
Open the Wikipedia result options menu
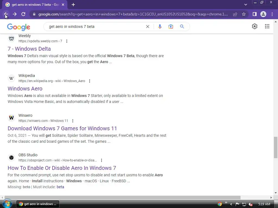coord(90,81)
